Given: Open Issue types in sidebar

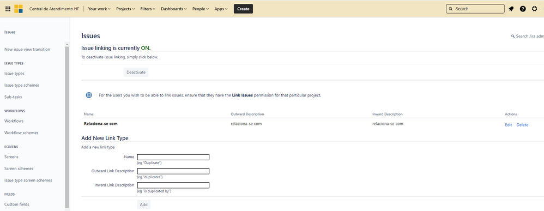Looking at the screenshot, I should [x=14, y=74].
